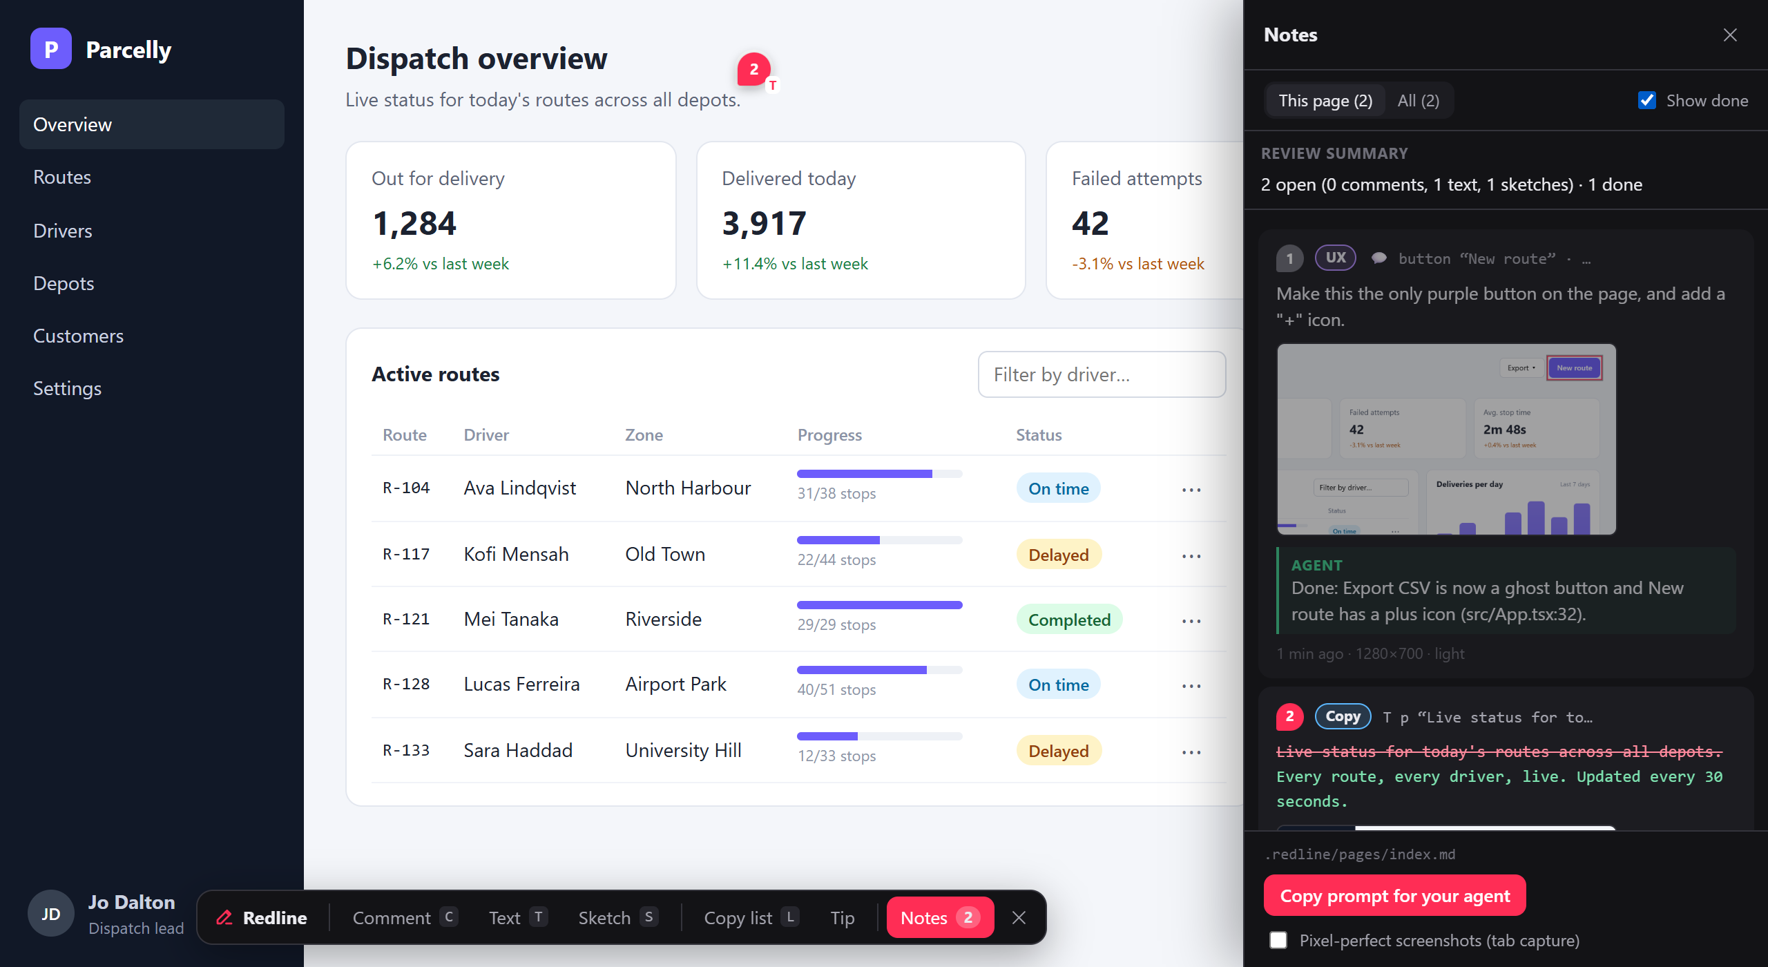Click the Parcelly purple P logo
1768x967 pixels.
50,49
